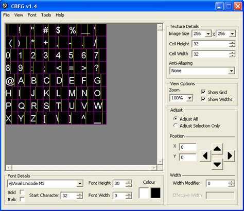This screenshot has height=211, width=244.
Task: Enable the Bold checkbox
Action: click(x=22, y=192)
